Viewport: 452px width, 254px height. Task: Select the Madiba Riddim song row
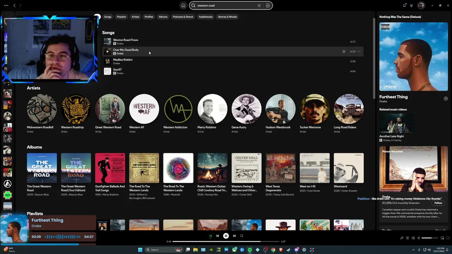point(233,61)
